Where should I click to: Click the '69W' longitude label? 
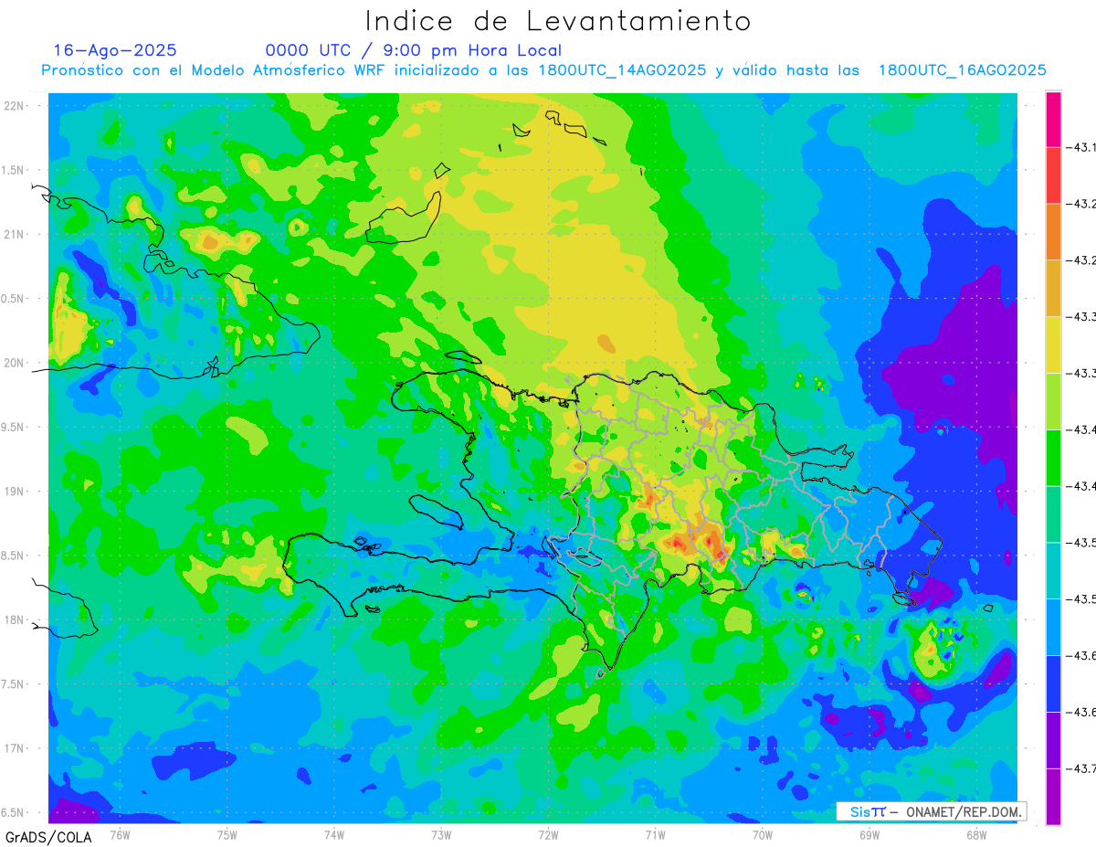click(869, 835)
